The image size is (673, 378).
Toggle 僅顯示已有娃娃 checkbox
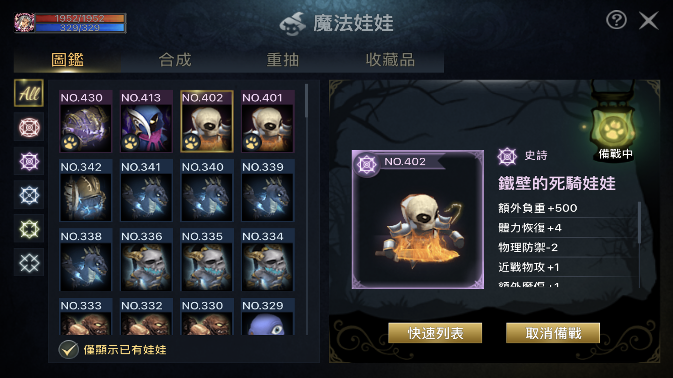tap(68, 349)
